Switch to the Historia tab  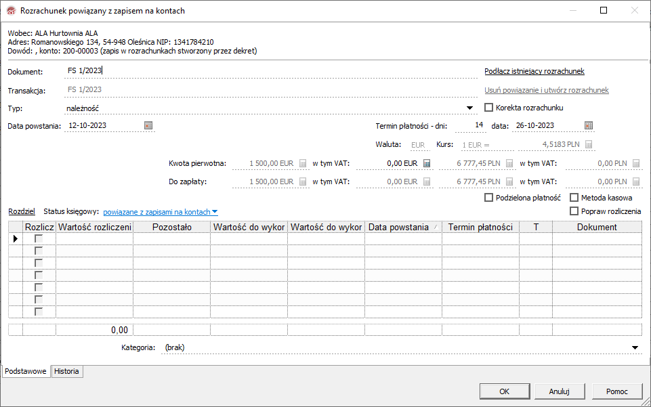pyautogui.click(x=66, y=371)
